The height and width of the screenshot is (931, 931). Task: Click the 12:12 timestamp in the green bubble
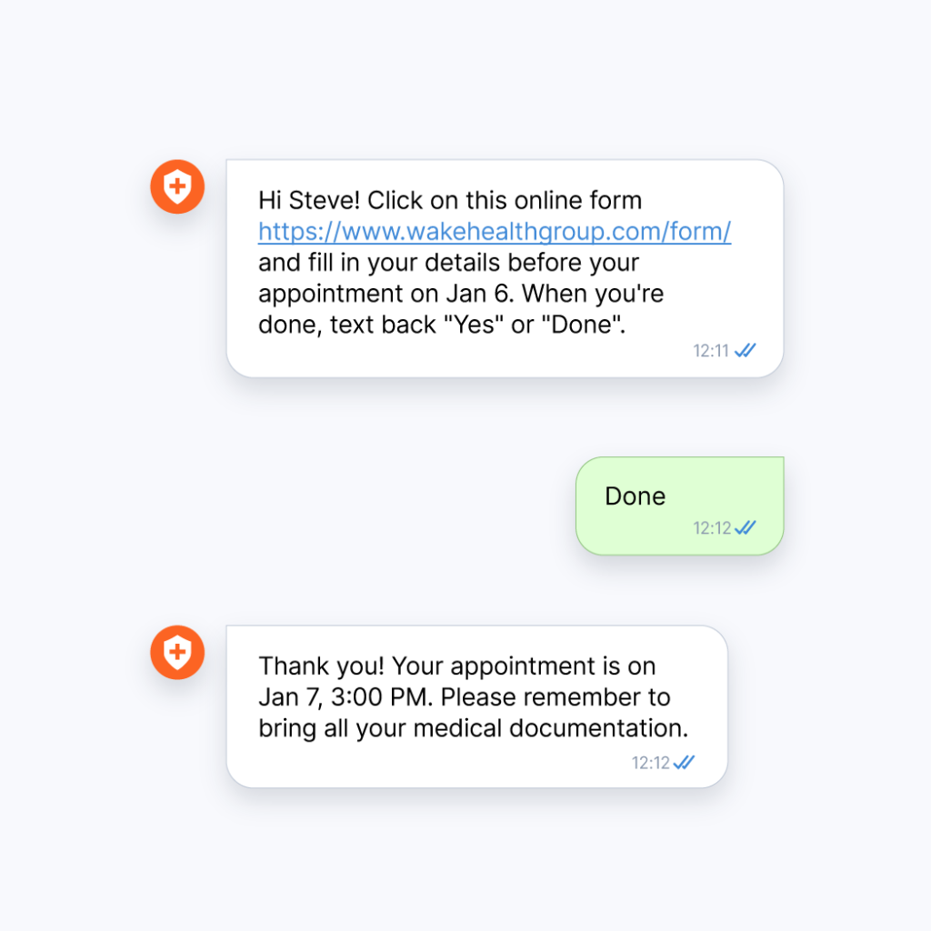point(711,528)
